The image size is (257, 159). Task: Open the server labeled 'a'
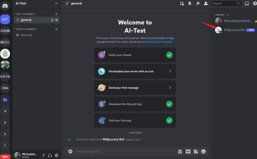(5, 111)
